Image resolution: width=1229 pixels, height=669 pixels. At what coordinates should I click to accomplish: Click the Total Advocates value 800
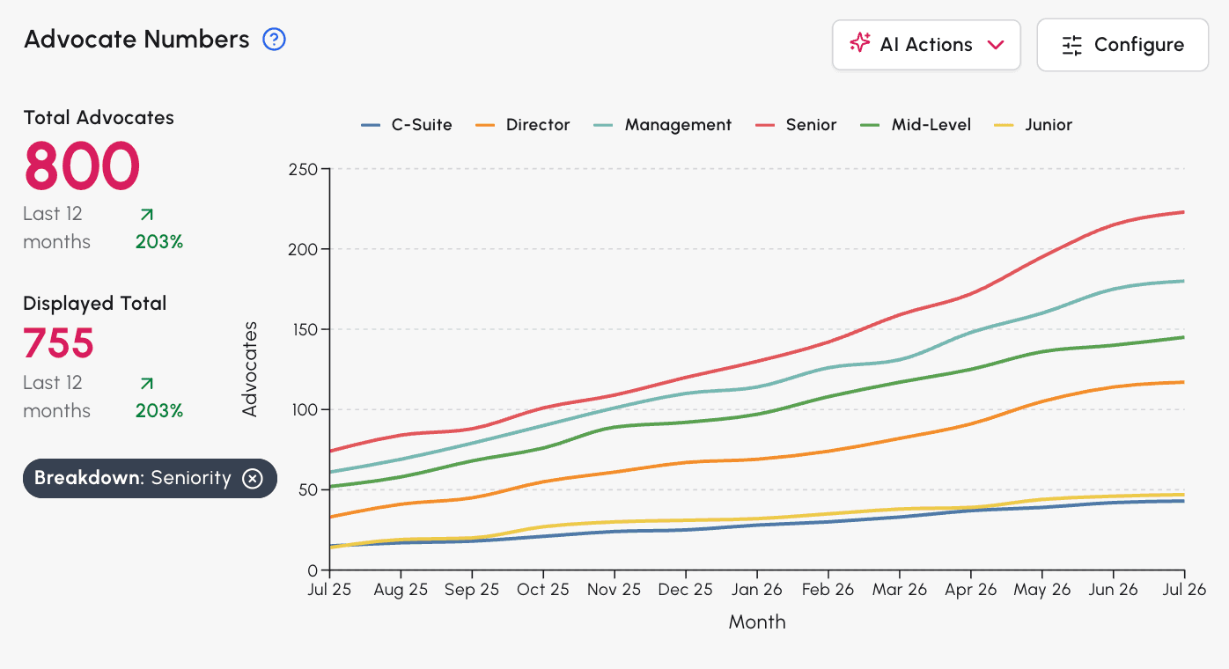click(x=82, y=166)
